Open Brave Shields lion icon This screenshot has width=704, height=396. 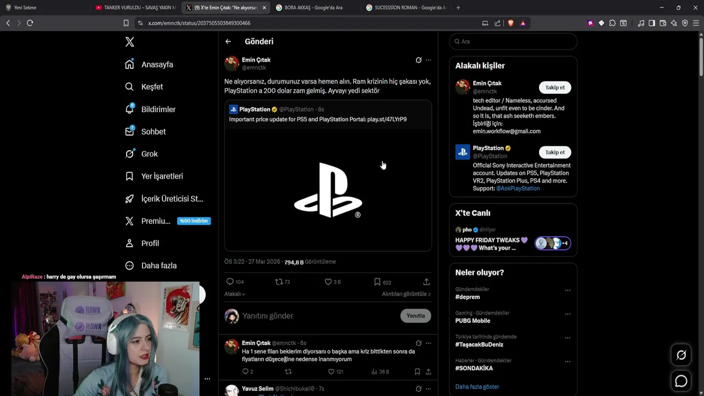point(510,23)
